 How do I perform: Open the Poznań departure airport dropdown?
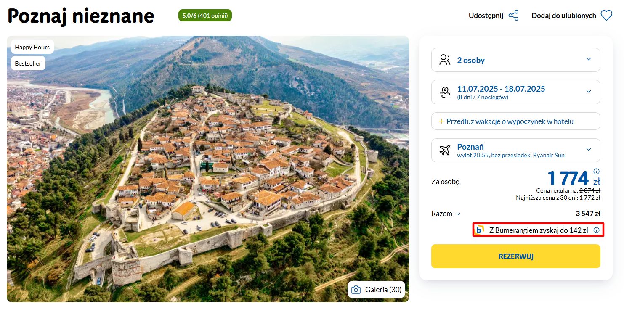[588, 149]
